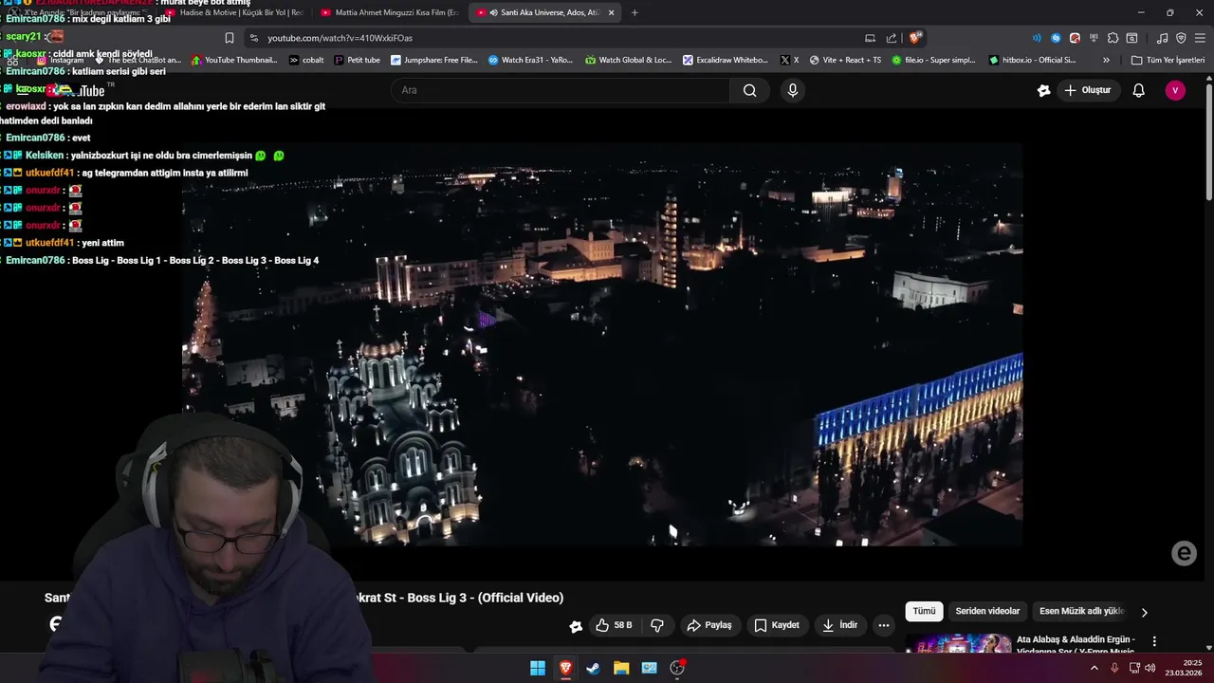Open File Explorer from the taskbar
1214x683 pixels.
pyautogui.click(x=621, y=668)
